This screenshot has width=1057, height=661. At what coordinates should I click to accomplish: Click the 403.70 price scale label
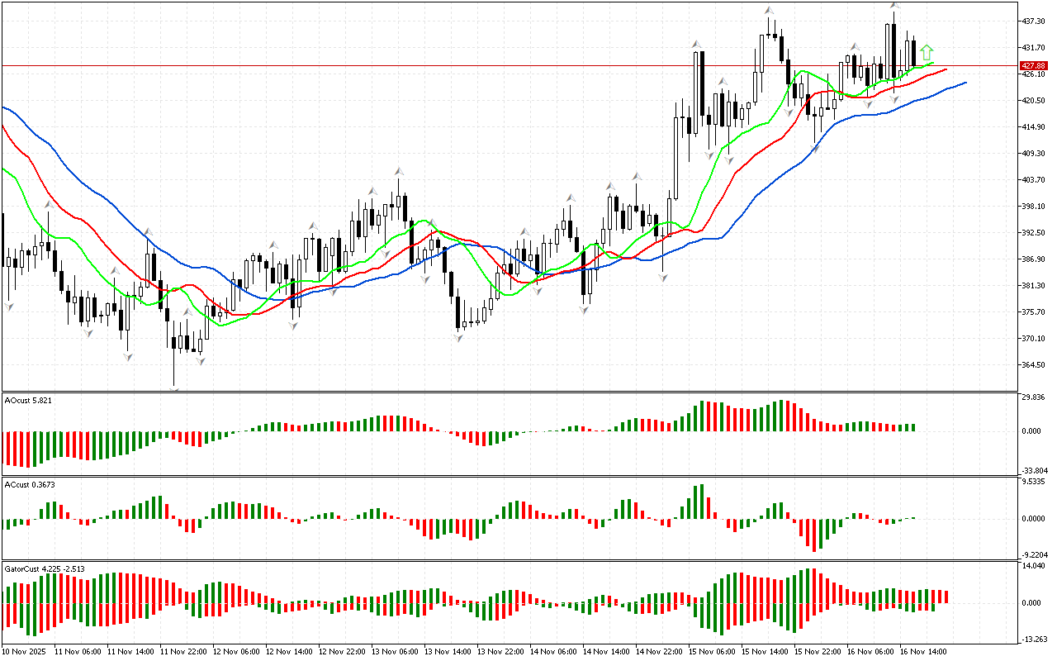pos(1034,179)
